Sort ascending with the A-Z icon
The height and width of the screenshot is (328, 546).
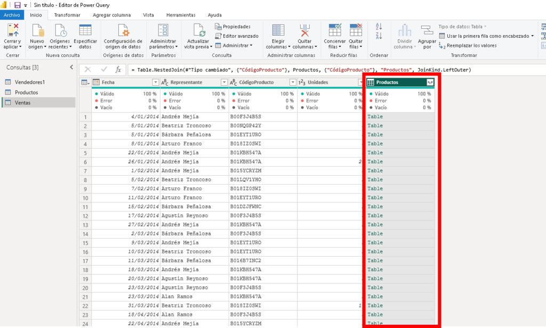(379, 26)
